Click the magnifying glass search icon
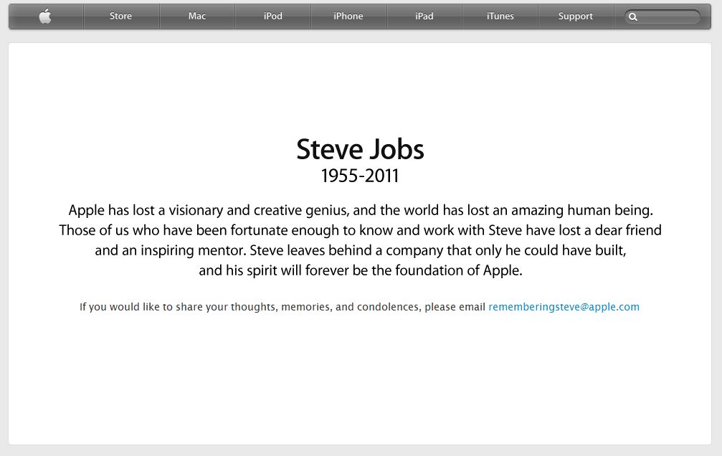 [x=633, y=17]
